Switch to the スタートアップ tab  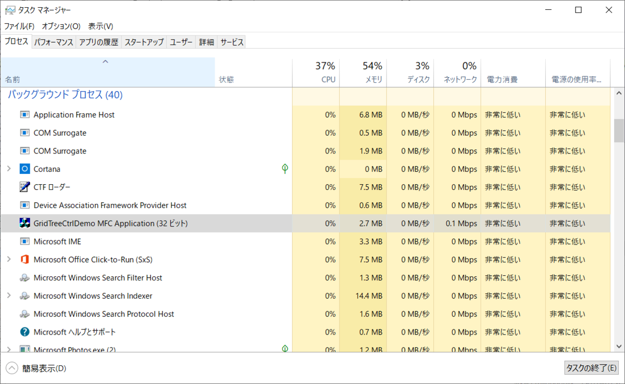pos(144,43)
